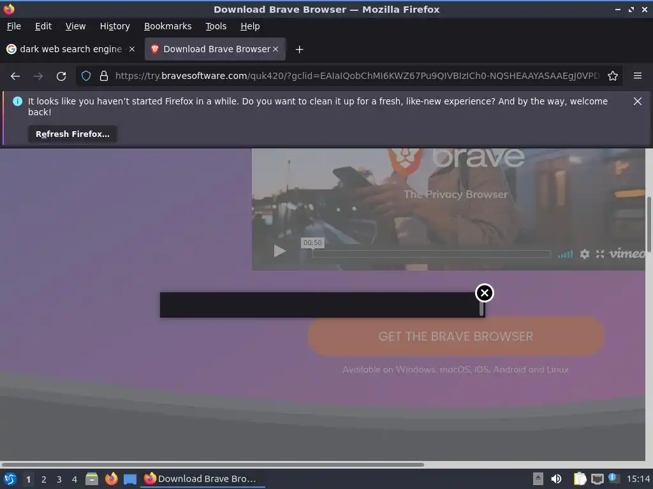Open a new tab
Viewport: 653px width, 489px height.
pyautogui.click(x=299, y=50)
